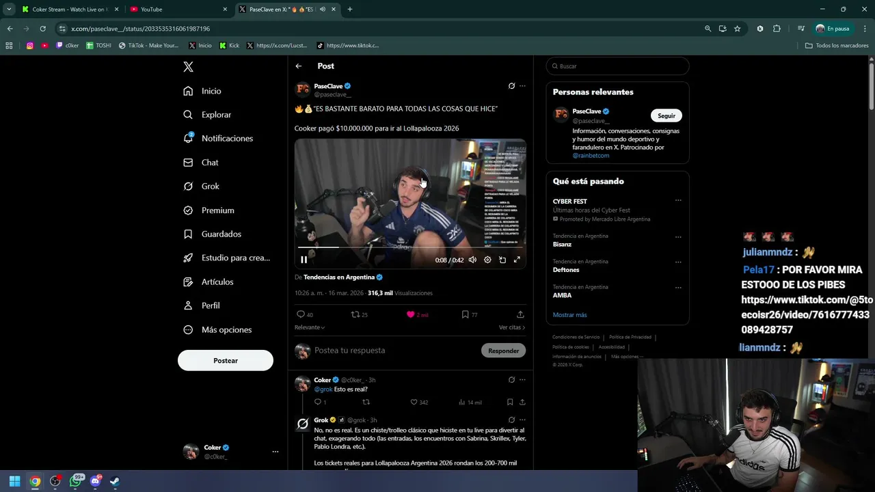Seek on the video progress bar

[x=410, y=247]
